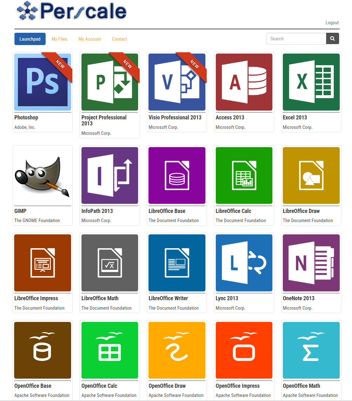Click the search magnifier button
The height and width of the screenshot is (401, 352).
click(332, 39)
